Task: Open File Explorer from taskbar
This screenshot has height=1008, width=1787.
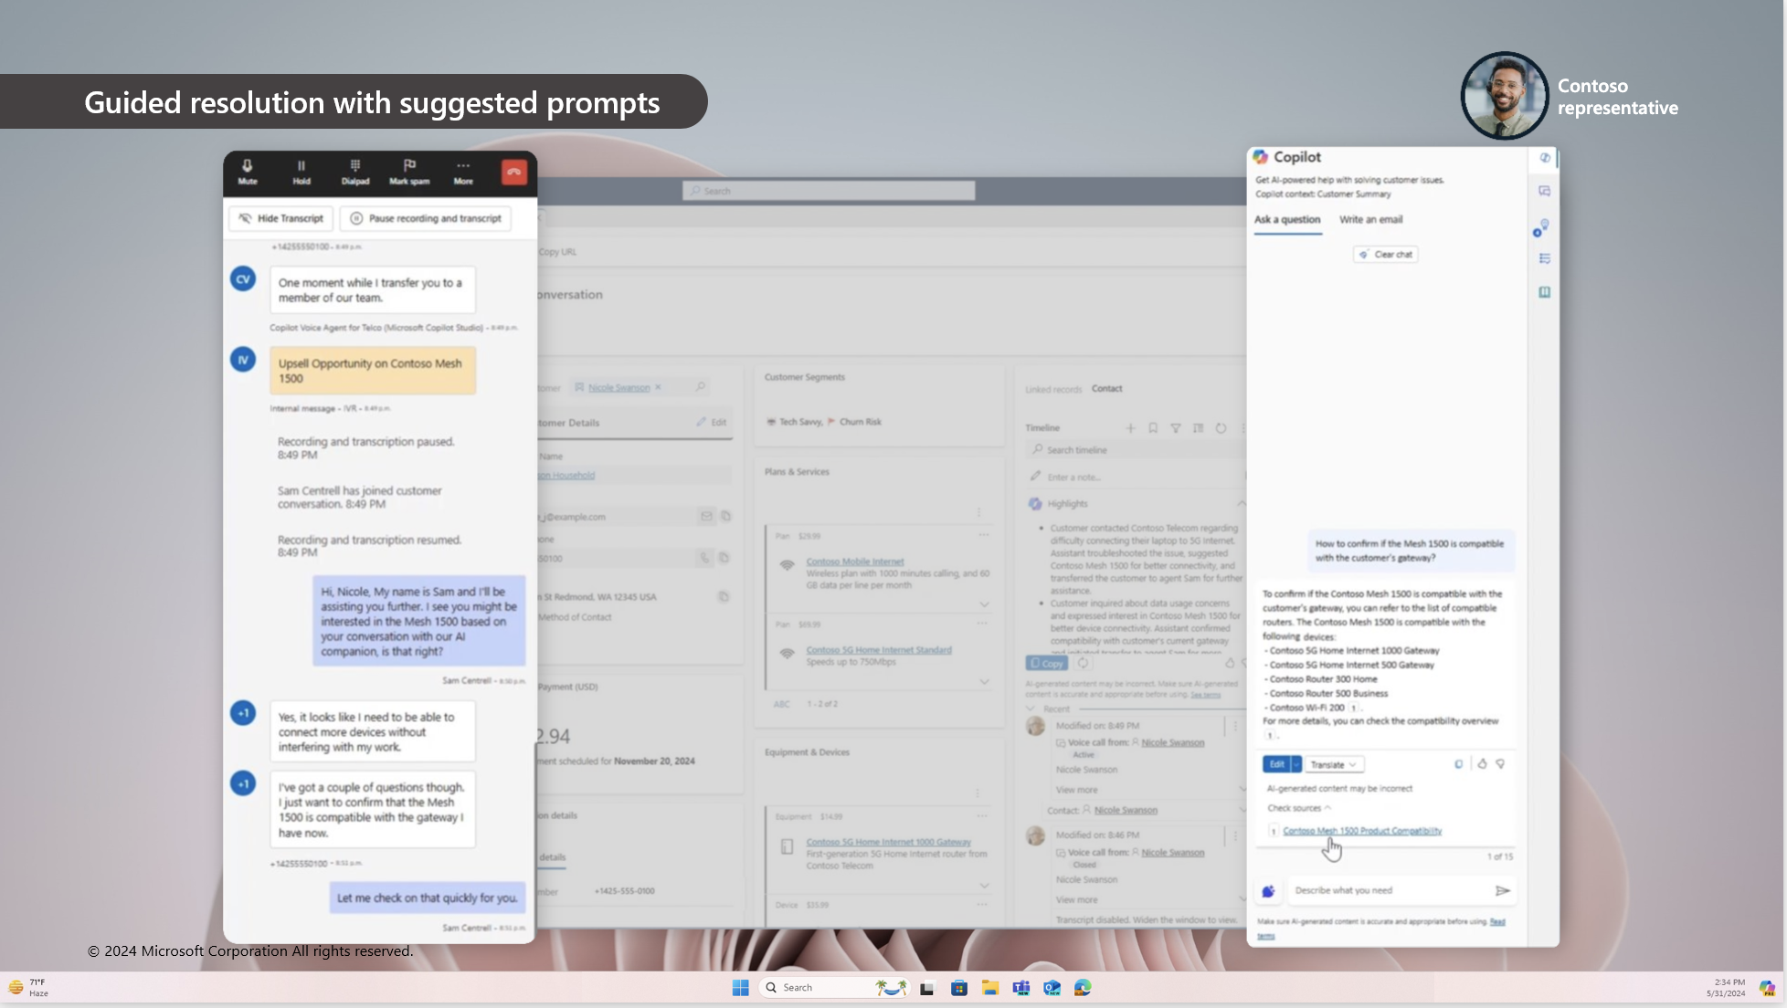Action: click(989, 988)
